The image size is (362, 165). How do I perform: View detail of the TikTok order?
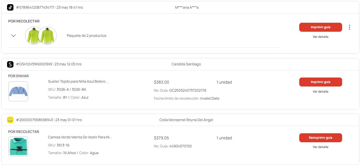(x=320, y=37)
